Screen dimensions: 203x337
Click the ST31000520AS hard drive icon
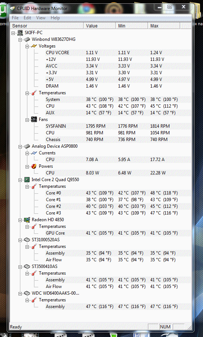[27, 240]
